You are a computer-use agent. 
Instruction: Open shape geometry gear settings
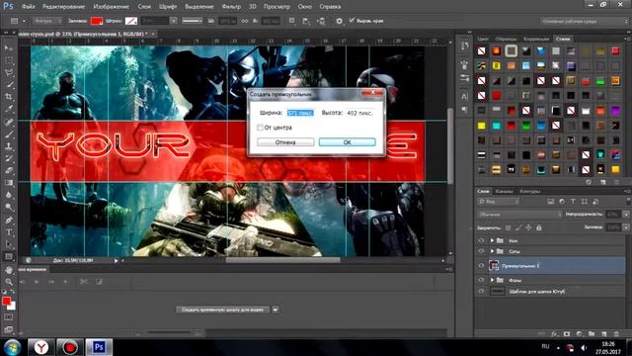coord(339,21)
